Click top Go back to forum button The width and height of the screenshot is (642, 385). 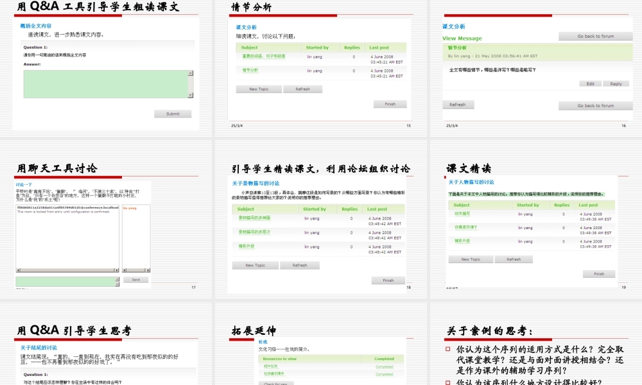(595, 36)
